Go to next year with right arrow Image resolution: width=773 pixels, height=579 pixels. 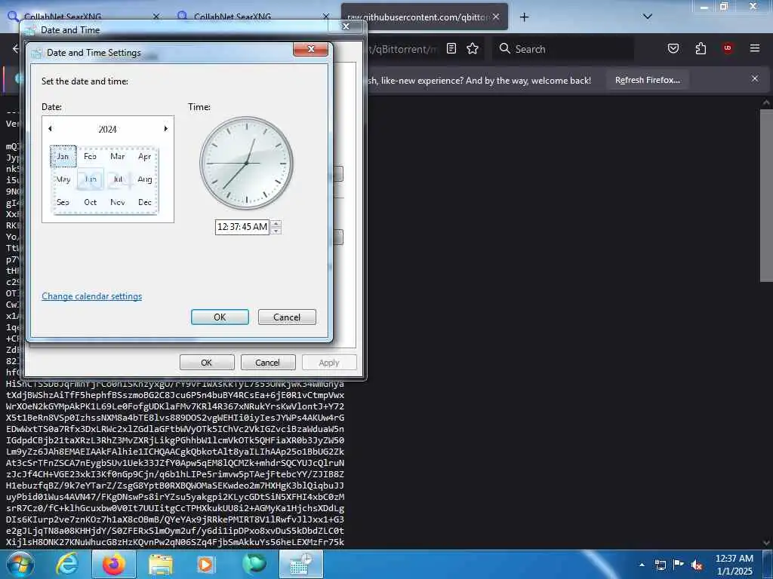(165, 129)
